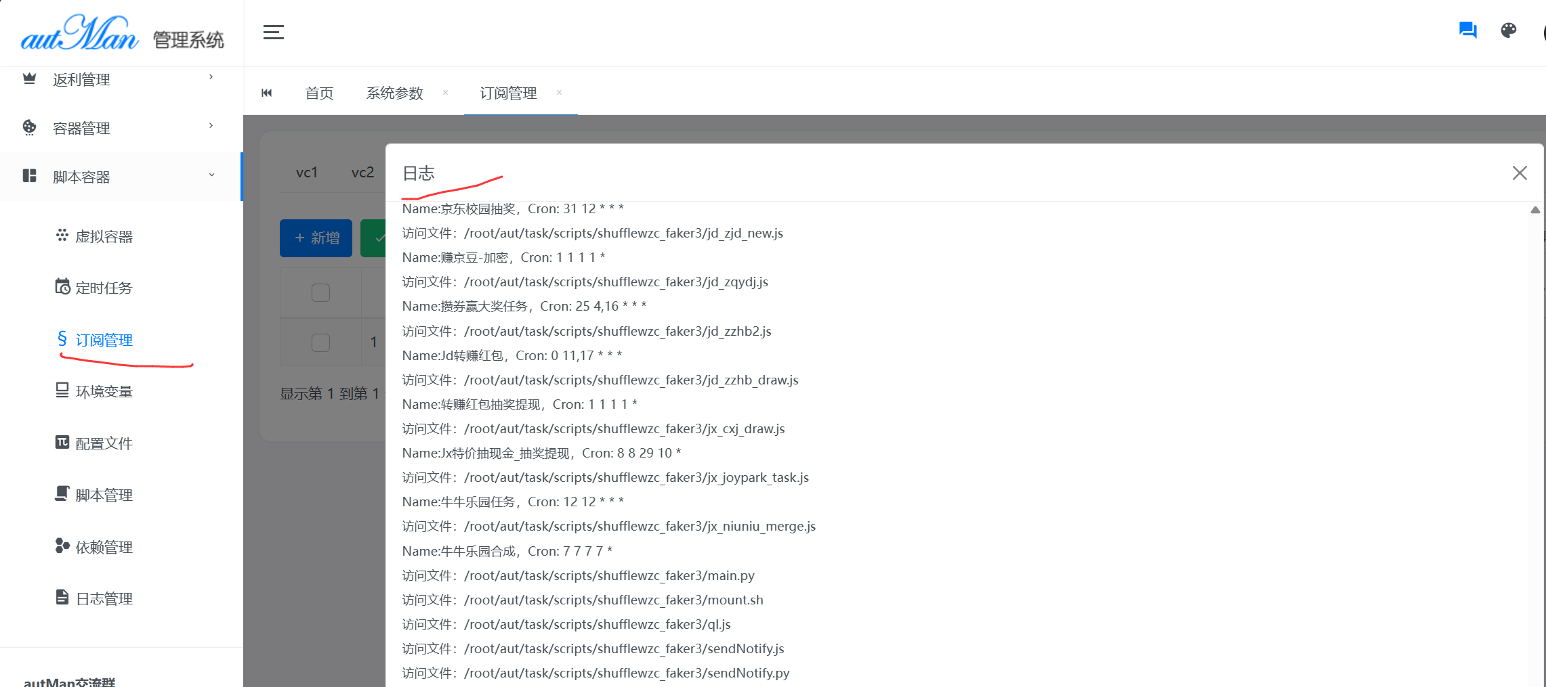The image size is (1546, 687).
Task: Click log line ending jx_cxj_draw.js
Action: [x=593, y=429]
